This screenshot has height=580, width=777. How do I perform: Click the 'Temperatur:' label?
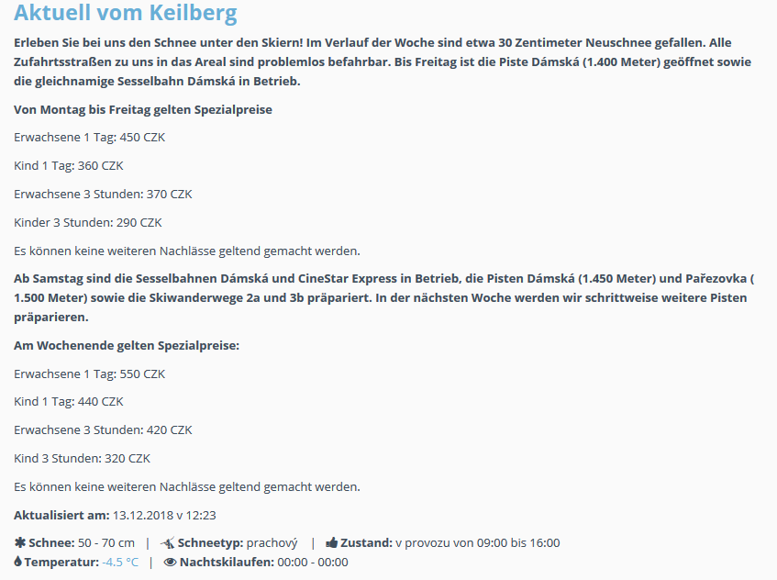(x=61, y=562)
